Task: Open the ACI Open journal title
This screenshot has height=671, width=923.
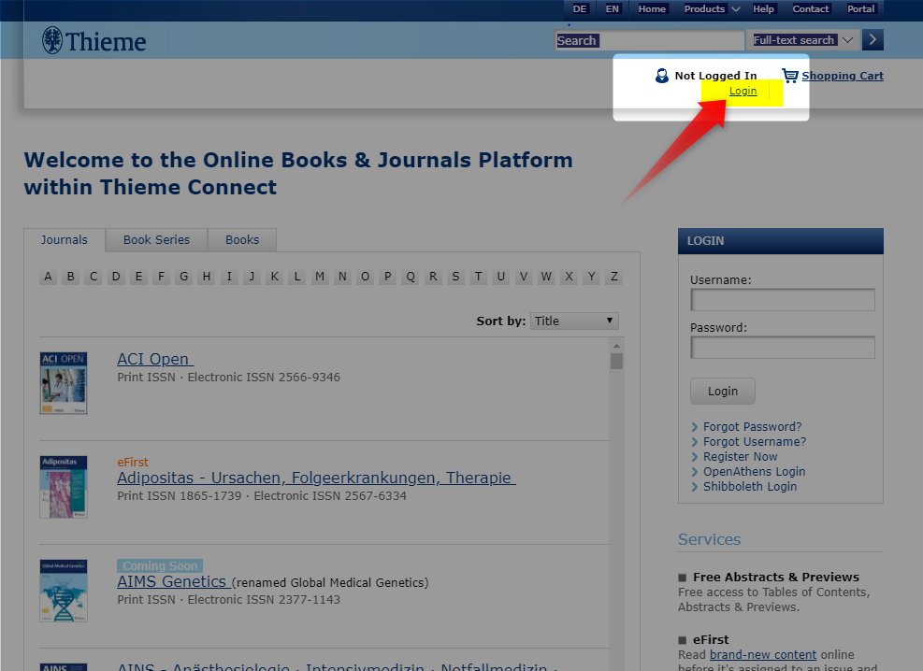Action: 155,359
